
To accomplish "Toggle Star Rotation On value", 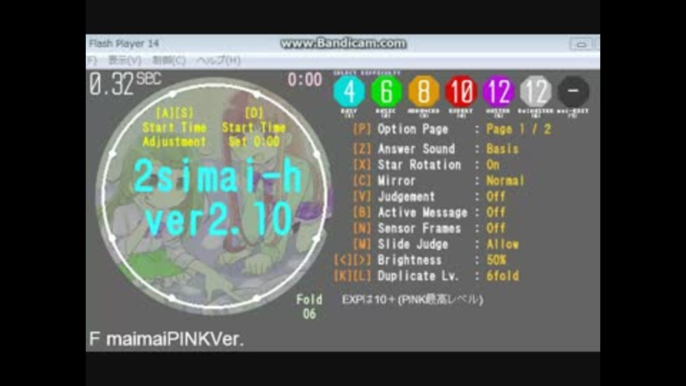I will click(x=492, y=164).
